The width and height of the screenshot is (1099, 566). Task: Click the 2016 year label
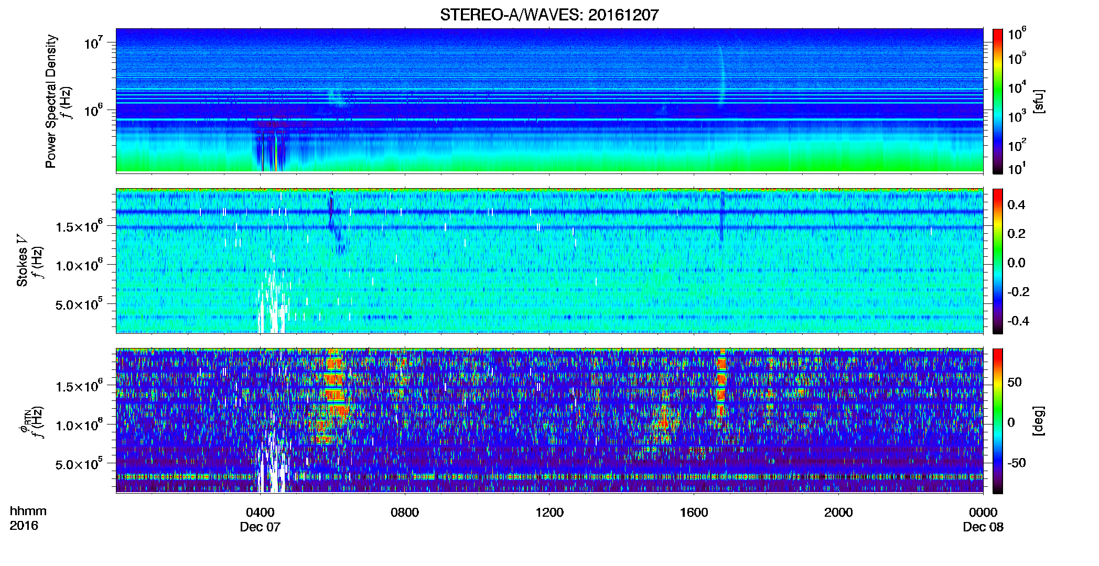(24, 526)
